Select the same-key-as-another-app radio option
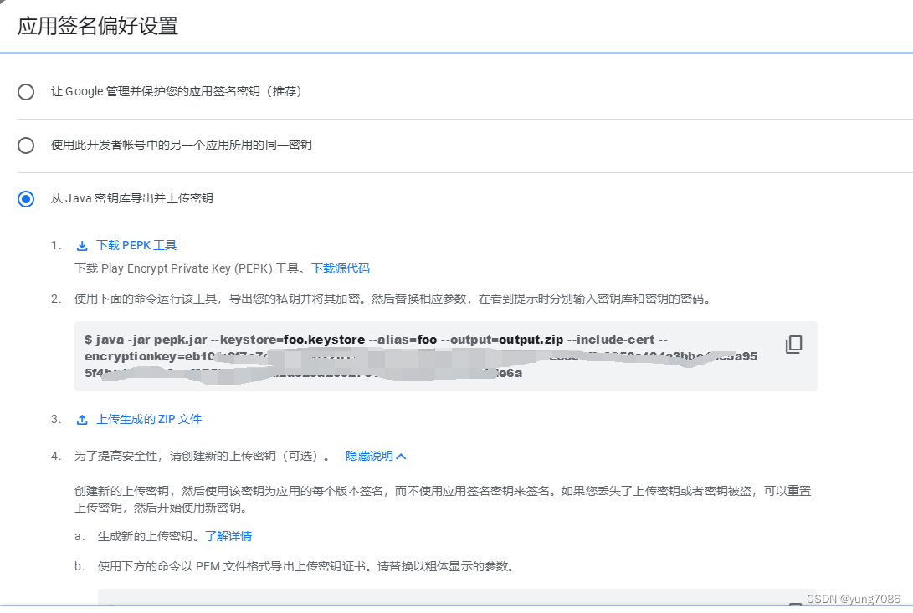This screenshot has height=613, width=913. coord(26,146)
